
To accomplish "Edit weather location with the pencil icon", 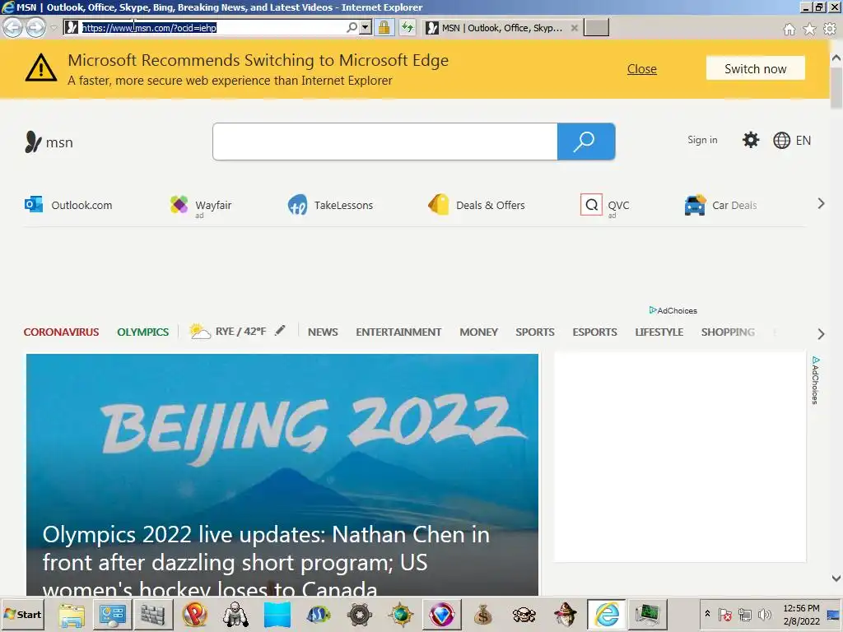I will 280,331.
